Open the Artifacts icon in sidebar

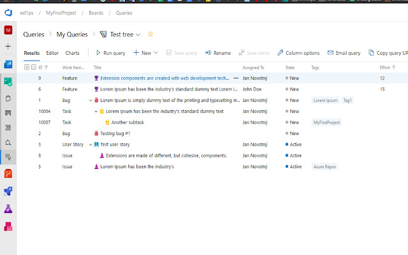pos(8,226)
